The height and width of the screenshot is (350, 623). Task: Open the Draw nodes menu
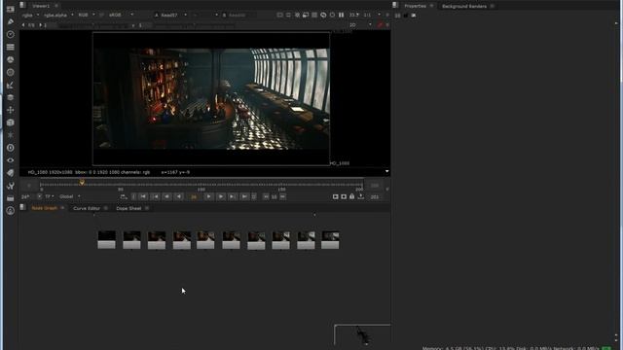tap(11, 21)
